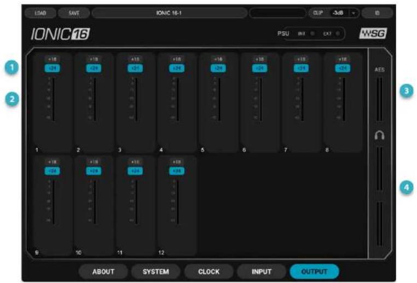Click the empty status field beside the device name
The width and height of the screenshot is (417, 283).
click(x=277, y=13)
